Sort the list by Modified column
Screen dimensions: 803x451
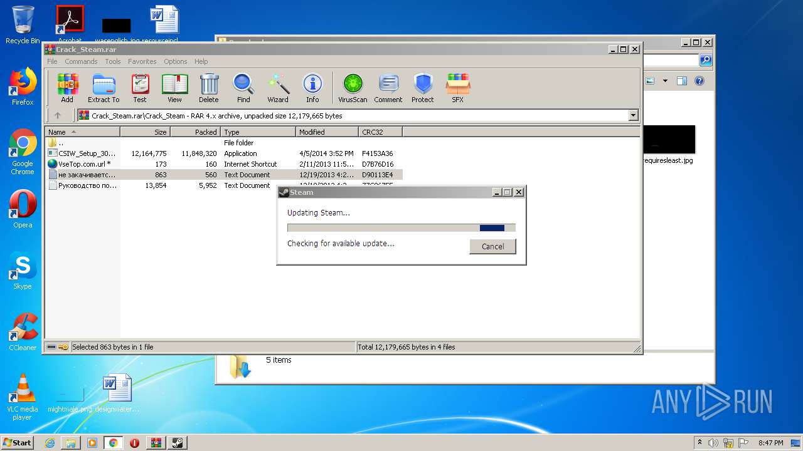pyautogui.click(x=327, y=132)
